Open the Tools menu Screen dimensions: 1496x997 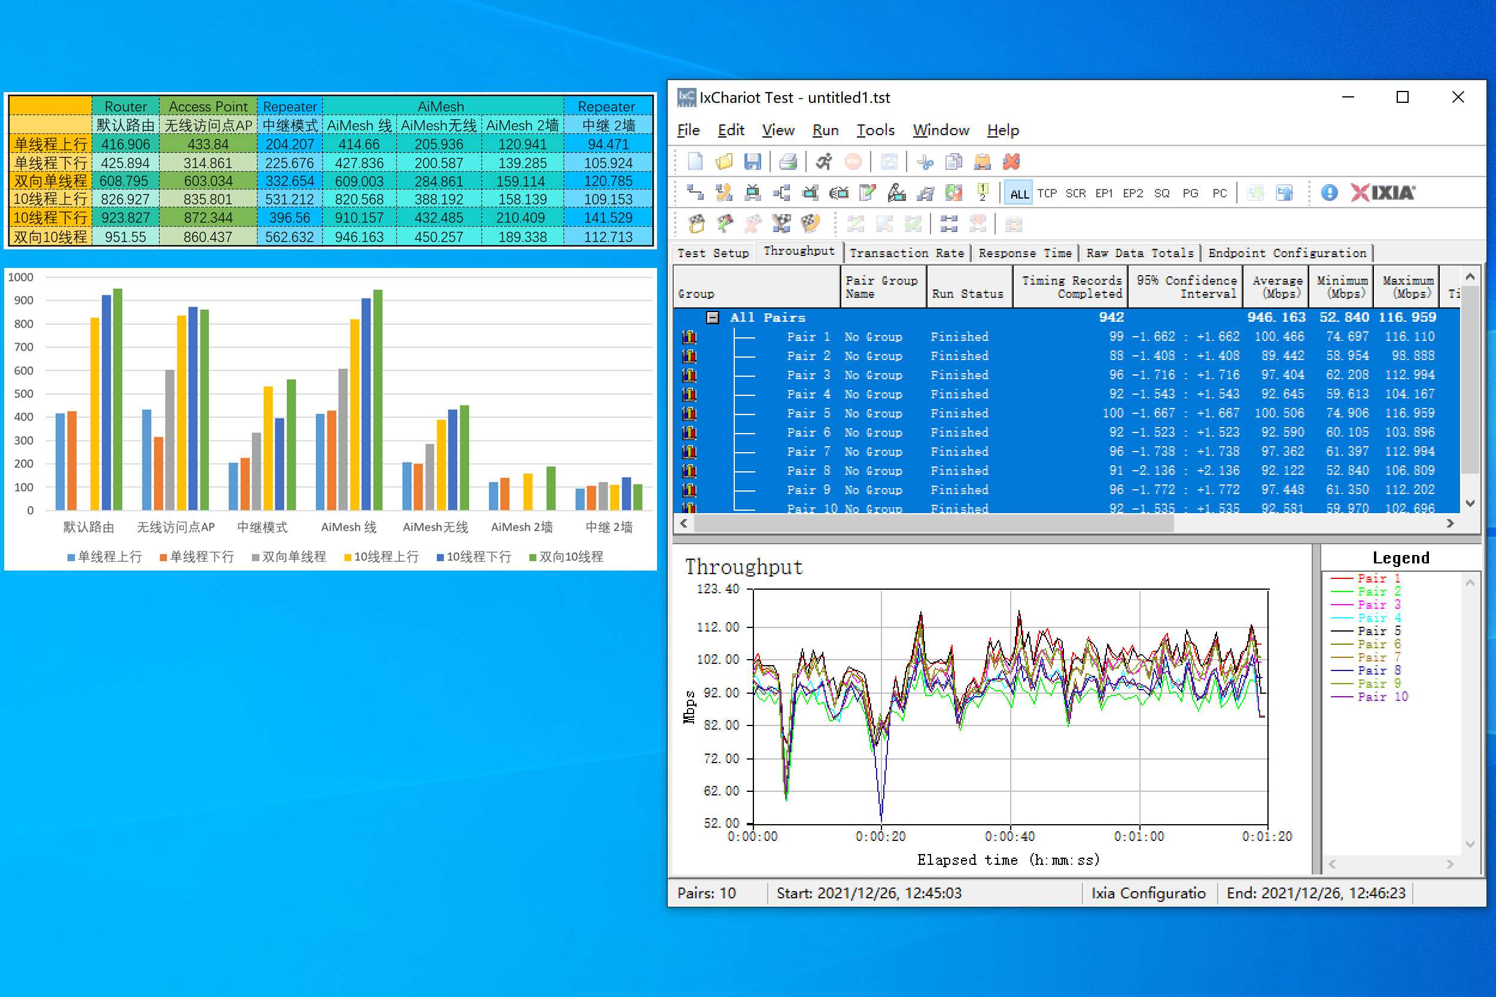pos(875,130)
